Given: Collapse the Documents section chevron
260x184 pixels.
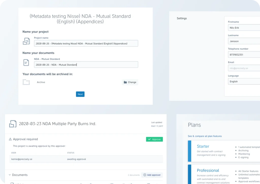Looking at the screenshot, I should point(10,175).
